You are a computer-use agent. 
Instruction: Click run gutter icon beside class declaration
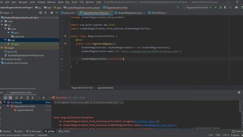coord(65,36)
